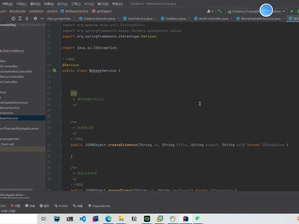Click the WebaseService breadcrumb

[x=75, y=11]
